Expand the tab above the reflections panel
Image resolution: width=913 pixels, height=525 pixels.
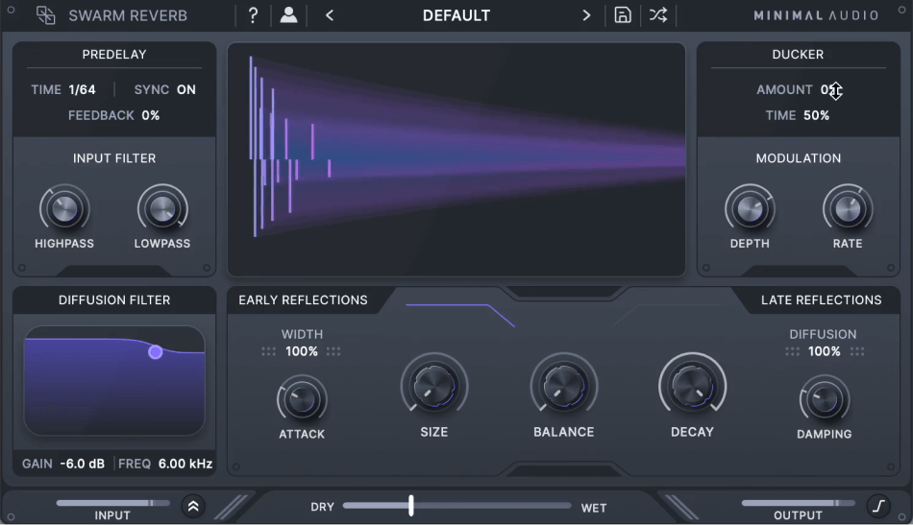pos(563,293)
